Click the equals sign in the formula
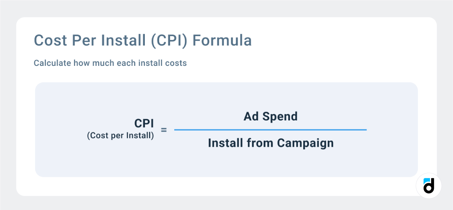This screenshot has height=210, width=453. (164, 130)
